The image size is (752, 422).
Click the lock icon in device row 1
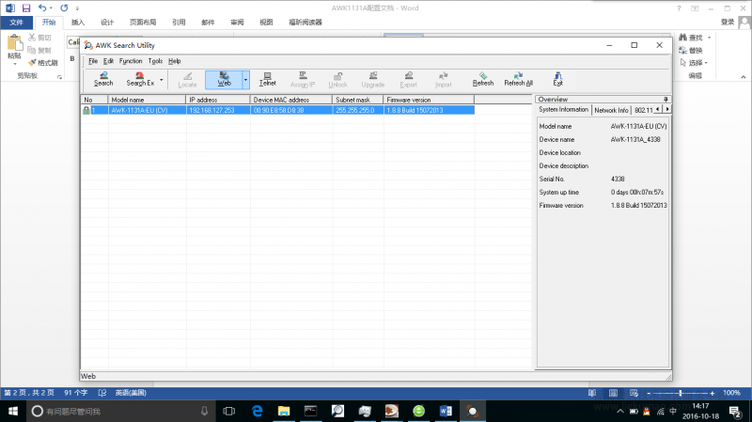click(x=86, y=110)
